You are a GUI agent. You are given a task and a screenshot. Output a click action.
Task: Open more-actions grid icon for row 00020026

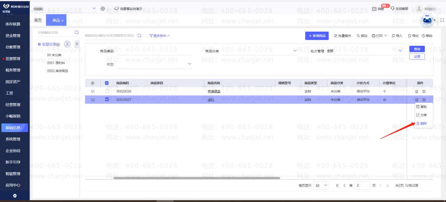tap(424, 91)
